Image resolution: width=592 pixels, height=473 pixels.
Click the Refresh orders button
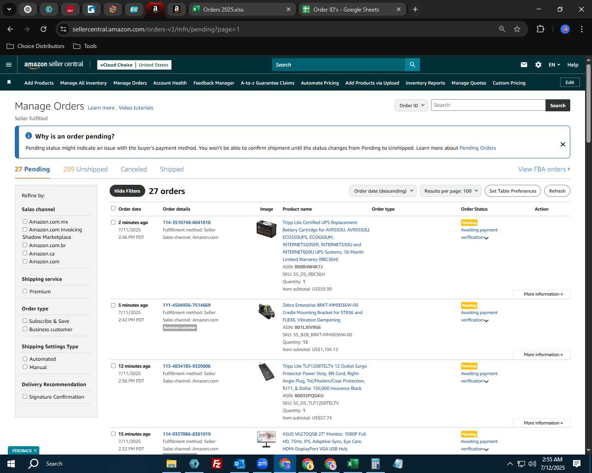pyautogui.click(x=557, y=191)
